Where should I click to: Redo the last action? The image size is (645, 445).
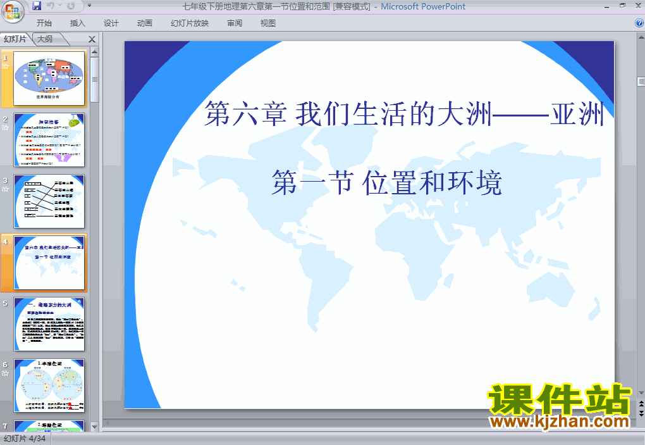tap(70, 6)
